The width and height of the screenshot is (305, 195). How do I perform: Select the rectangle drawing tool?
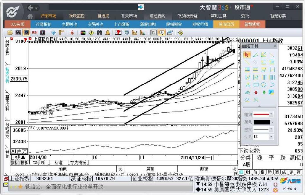(x=256, y=85)
